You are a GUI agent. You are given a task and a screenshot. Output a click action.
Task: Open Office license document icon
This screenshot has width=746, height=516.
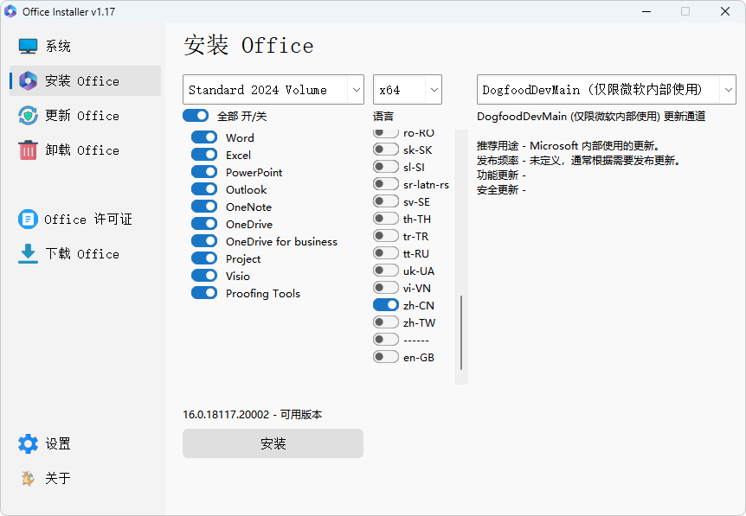tap(29, 220)
